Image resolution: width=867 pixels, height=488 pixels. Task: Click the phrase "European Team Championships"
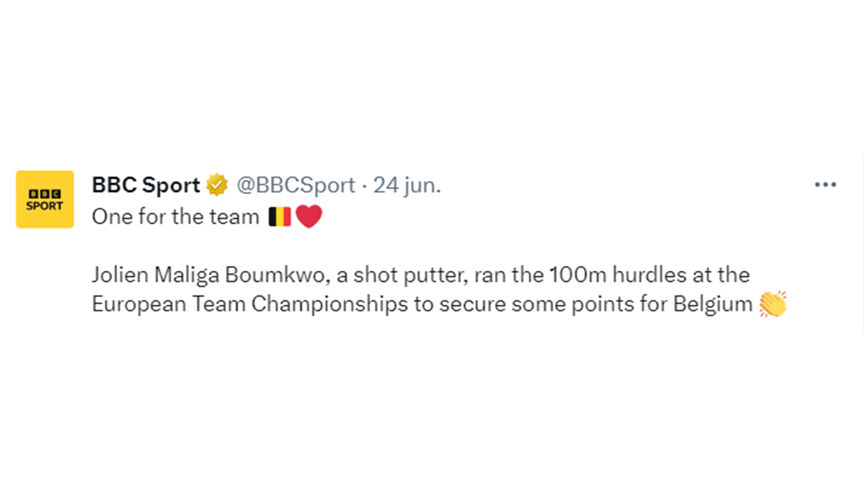click(250, 304)
